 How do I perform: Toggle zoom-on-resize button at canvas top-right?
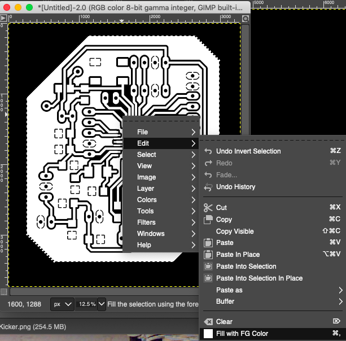pos(246,18)
